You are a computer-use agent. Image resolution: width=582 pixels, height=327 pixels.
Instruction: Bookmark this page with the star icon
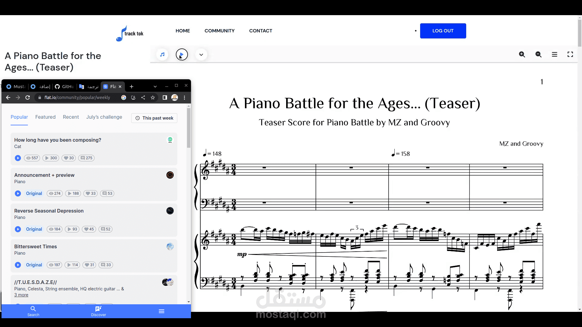click(153, 97)
